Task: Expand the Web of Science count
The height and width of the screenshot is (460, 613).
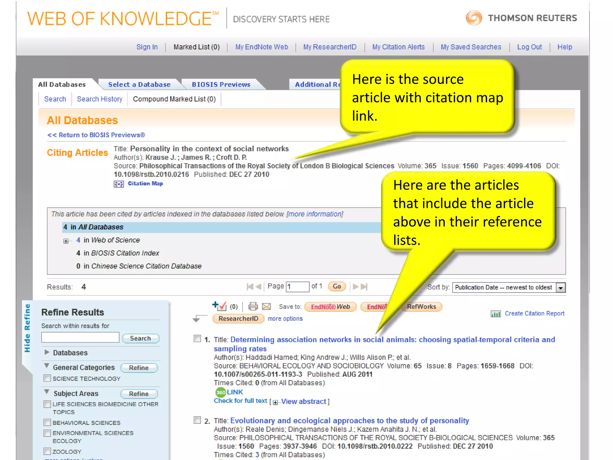Action: tap(66, 241)
